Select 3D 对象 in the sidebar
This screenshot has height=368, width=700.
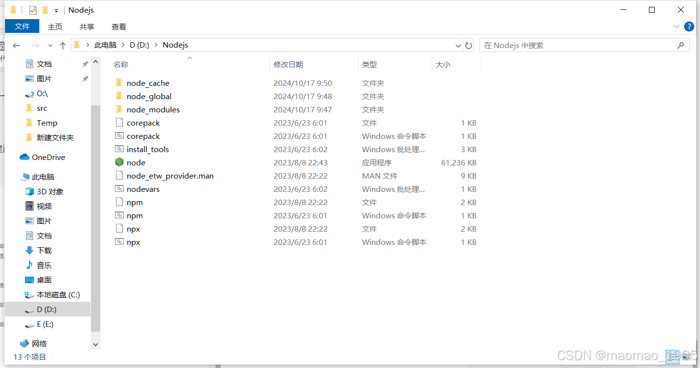[x=44, y=191]
